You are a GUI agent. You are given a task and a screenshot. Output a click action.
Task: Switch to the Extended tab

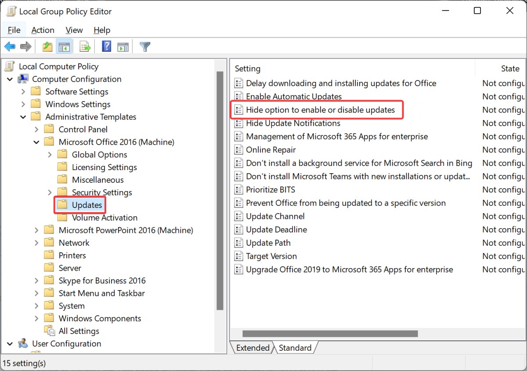pyautogui.click(x=253, y=348)
